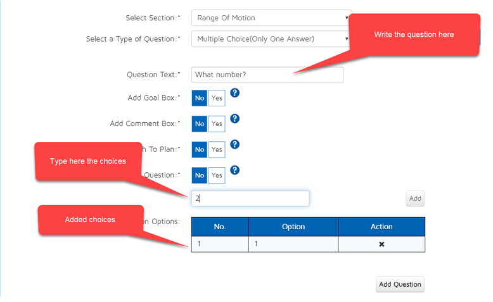Focus the choice entry field containing 2
Image resolution: width=493 pixels, height=302 pixels.
[x=250, y=199]
